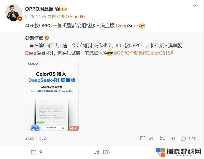Open the #OPPO全新系统ColorOS15# hashtag
This screenshot has height=159, width=204.
(144, 53)
